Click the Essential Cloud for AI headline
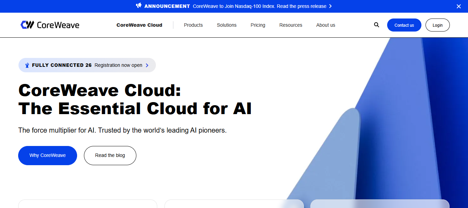 click(135, 99)
